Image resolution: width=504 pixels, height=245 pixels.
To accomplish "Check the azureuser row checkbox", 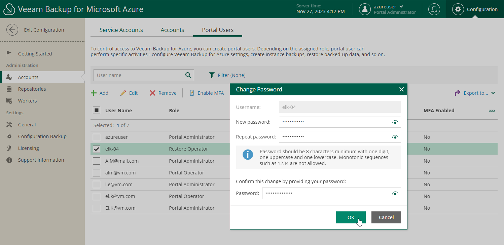I will (x=97, y=137).
